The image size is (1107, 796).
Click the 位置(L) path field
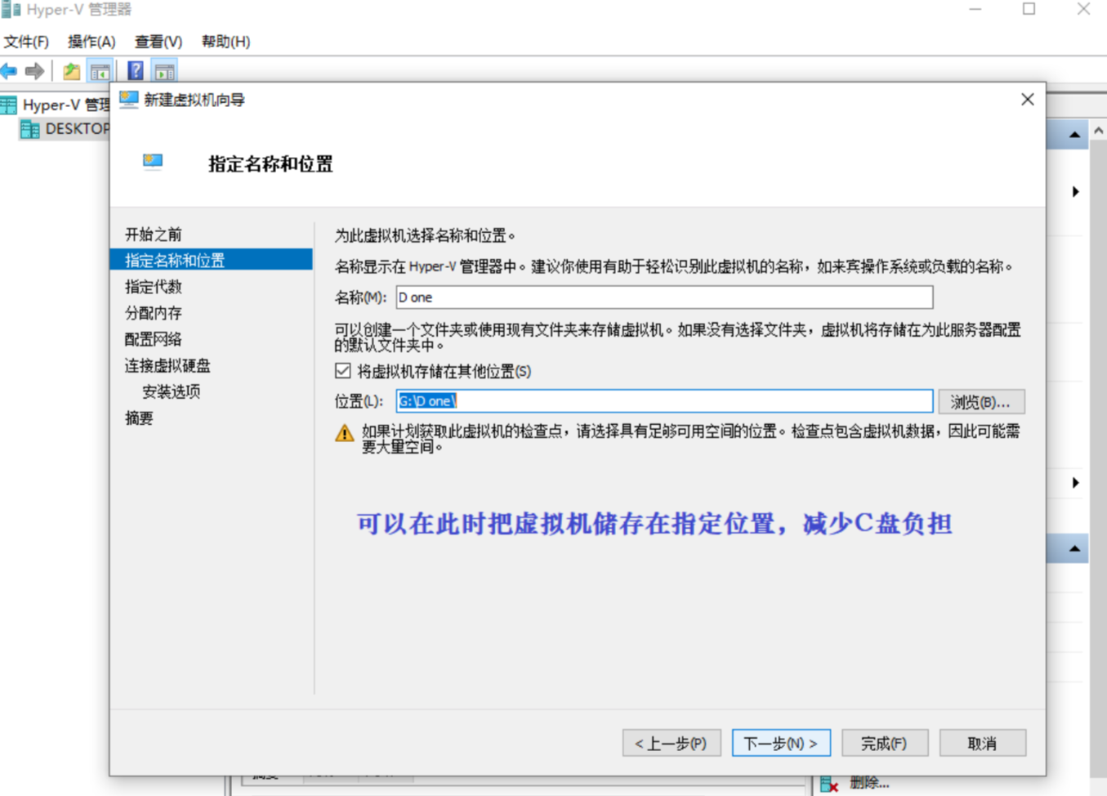point(664,401)
